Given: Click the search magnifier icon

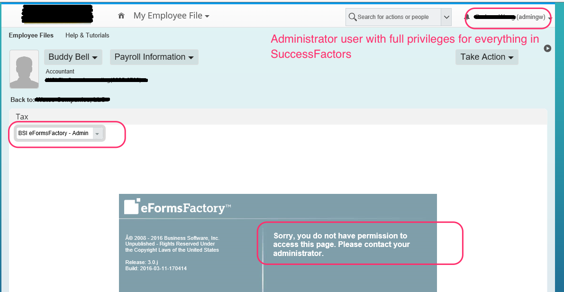Looking at the screenshot, I should click(x=353, y=17).
